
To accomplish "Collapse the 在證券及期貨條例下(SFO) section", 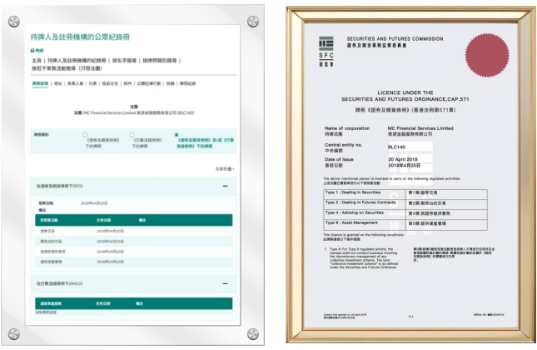I will [x=225, y=186].
